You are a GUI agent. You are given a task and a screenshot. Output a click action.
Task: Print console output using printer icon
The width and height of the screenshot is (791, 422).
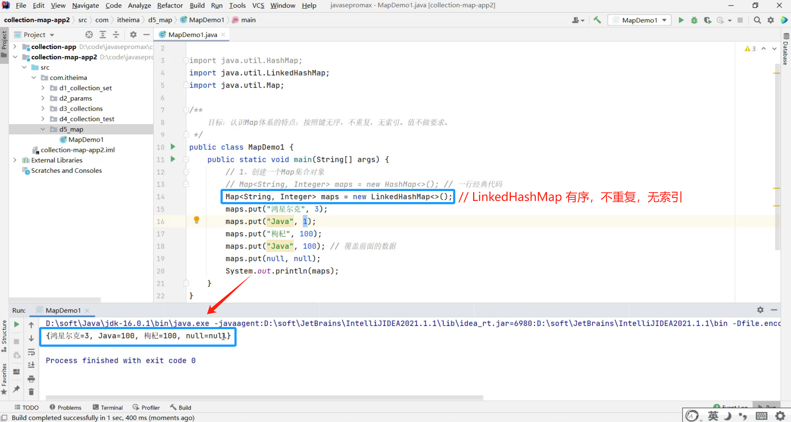tap(31, 378)
